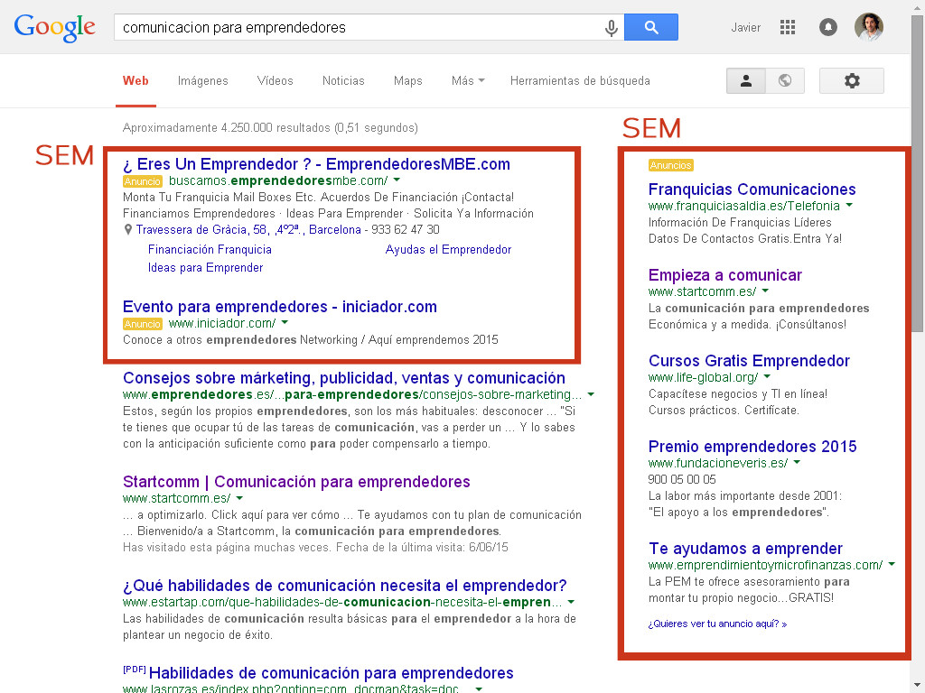This screenshot has width=925, height=693.
Task: Click the blue search magnifier button
Action: pyautogui.click(x=650, y=27)
